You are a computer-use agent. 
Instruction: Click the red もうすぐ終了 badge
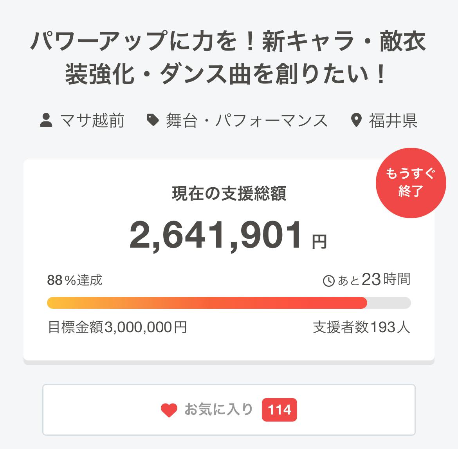pos(411,183)
